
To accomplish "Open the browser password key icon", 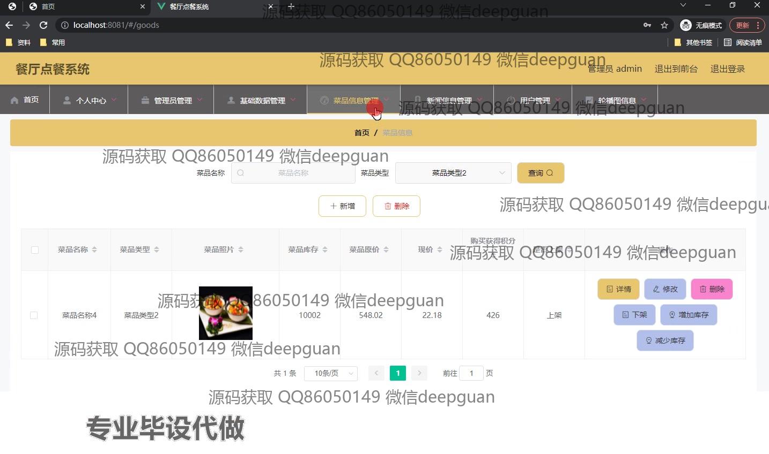I will pos(647,25).
